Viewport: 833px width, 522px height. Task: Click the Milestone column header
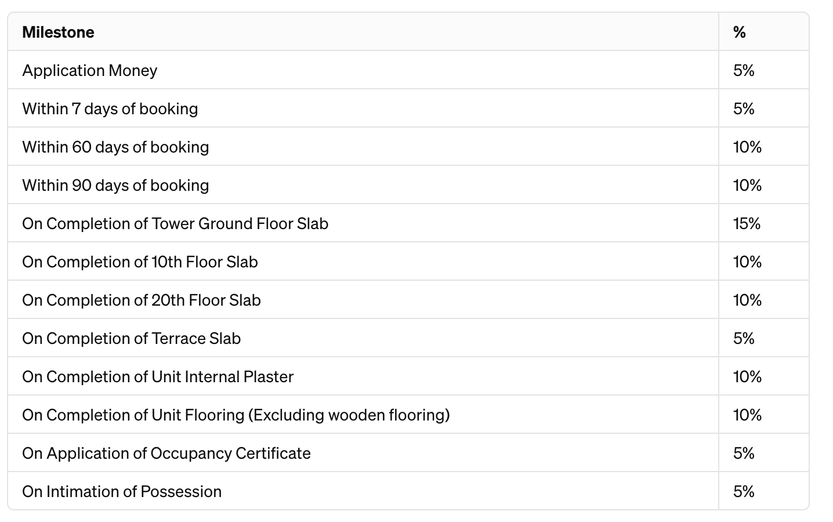[x=58, y=32]
